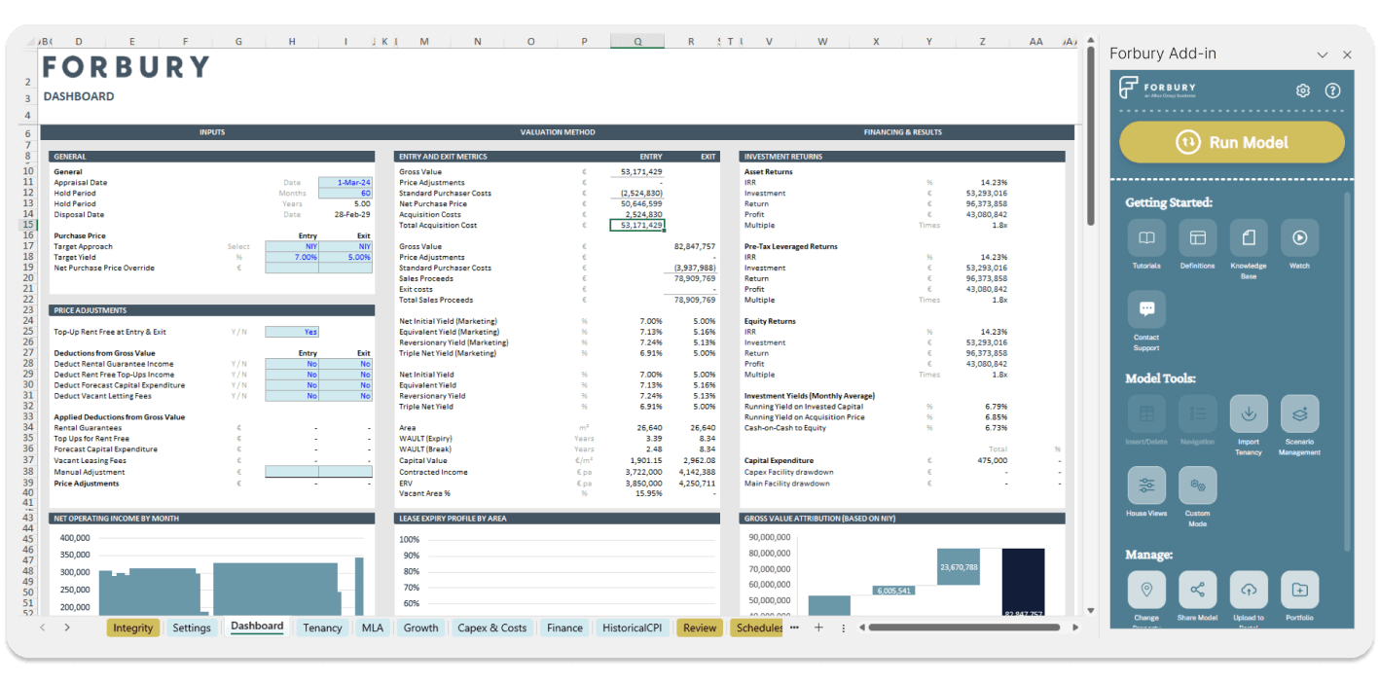The height and width of the screenshot is (682, 1379).
Task: Open the Knowledge Base
Action: 1248,238
